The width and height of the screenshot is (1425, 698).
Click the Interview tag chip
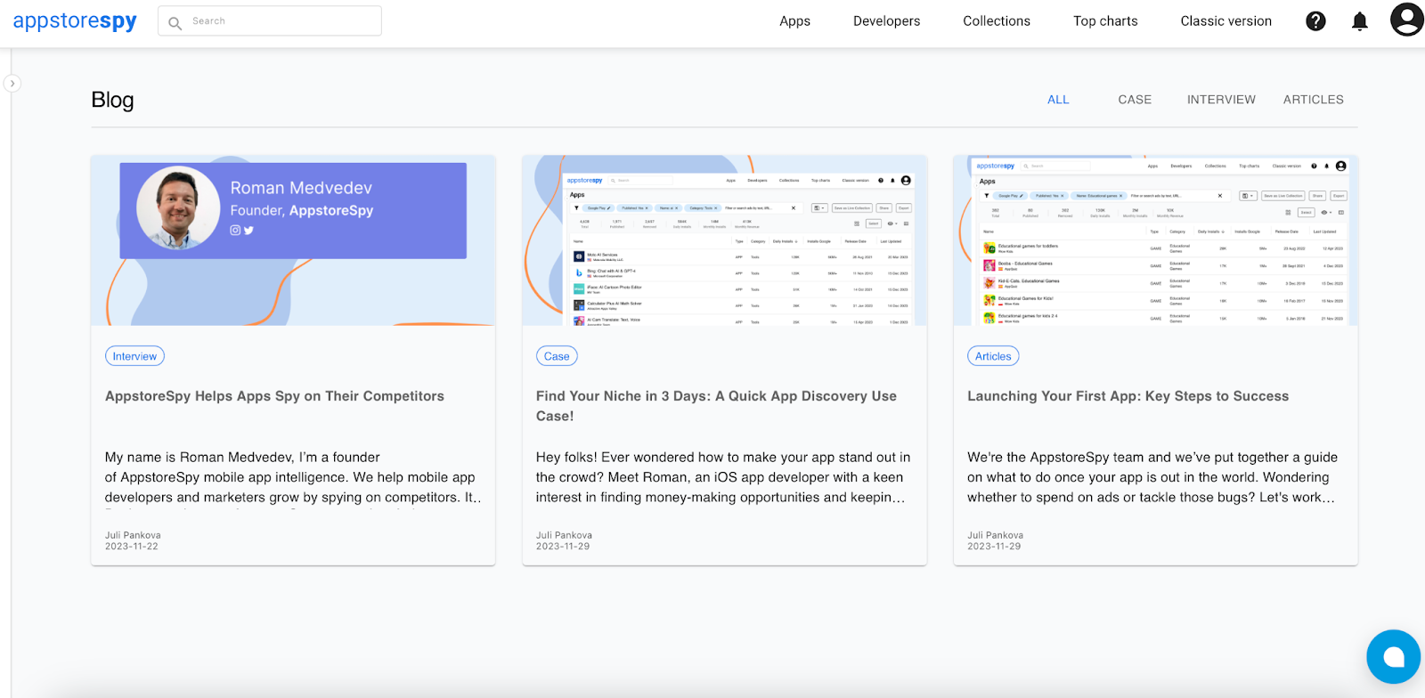pos(134,356)
